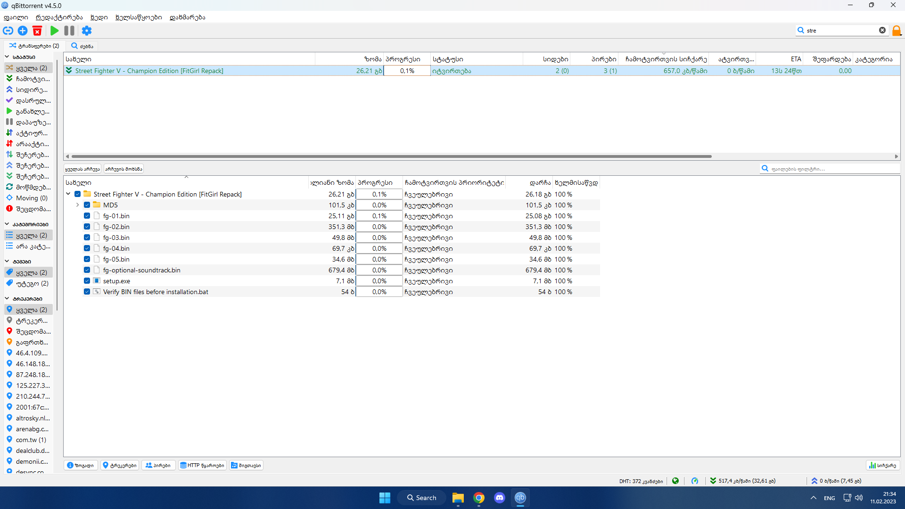Click the connection status globe icon
The image size is (905, 509).
[675, 481]
